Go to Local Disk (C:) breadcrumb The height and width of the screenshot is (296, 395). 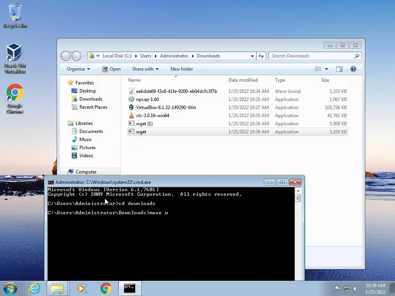pyautogui.click(x=117, y=56)
